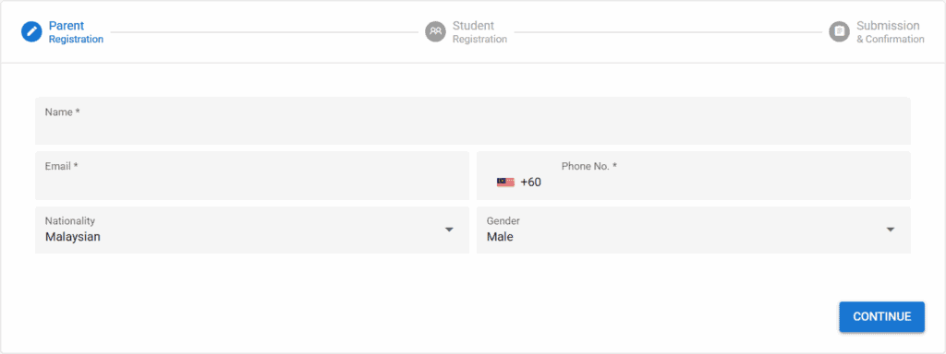The height and width of the screenshot is (354, 946).
Task: Click the Nationality field label
Action: (x=70, y=221)
